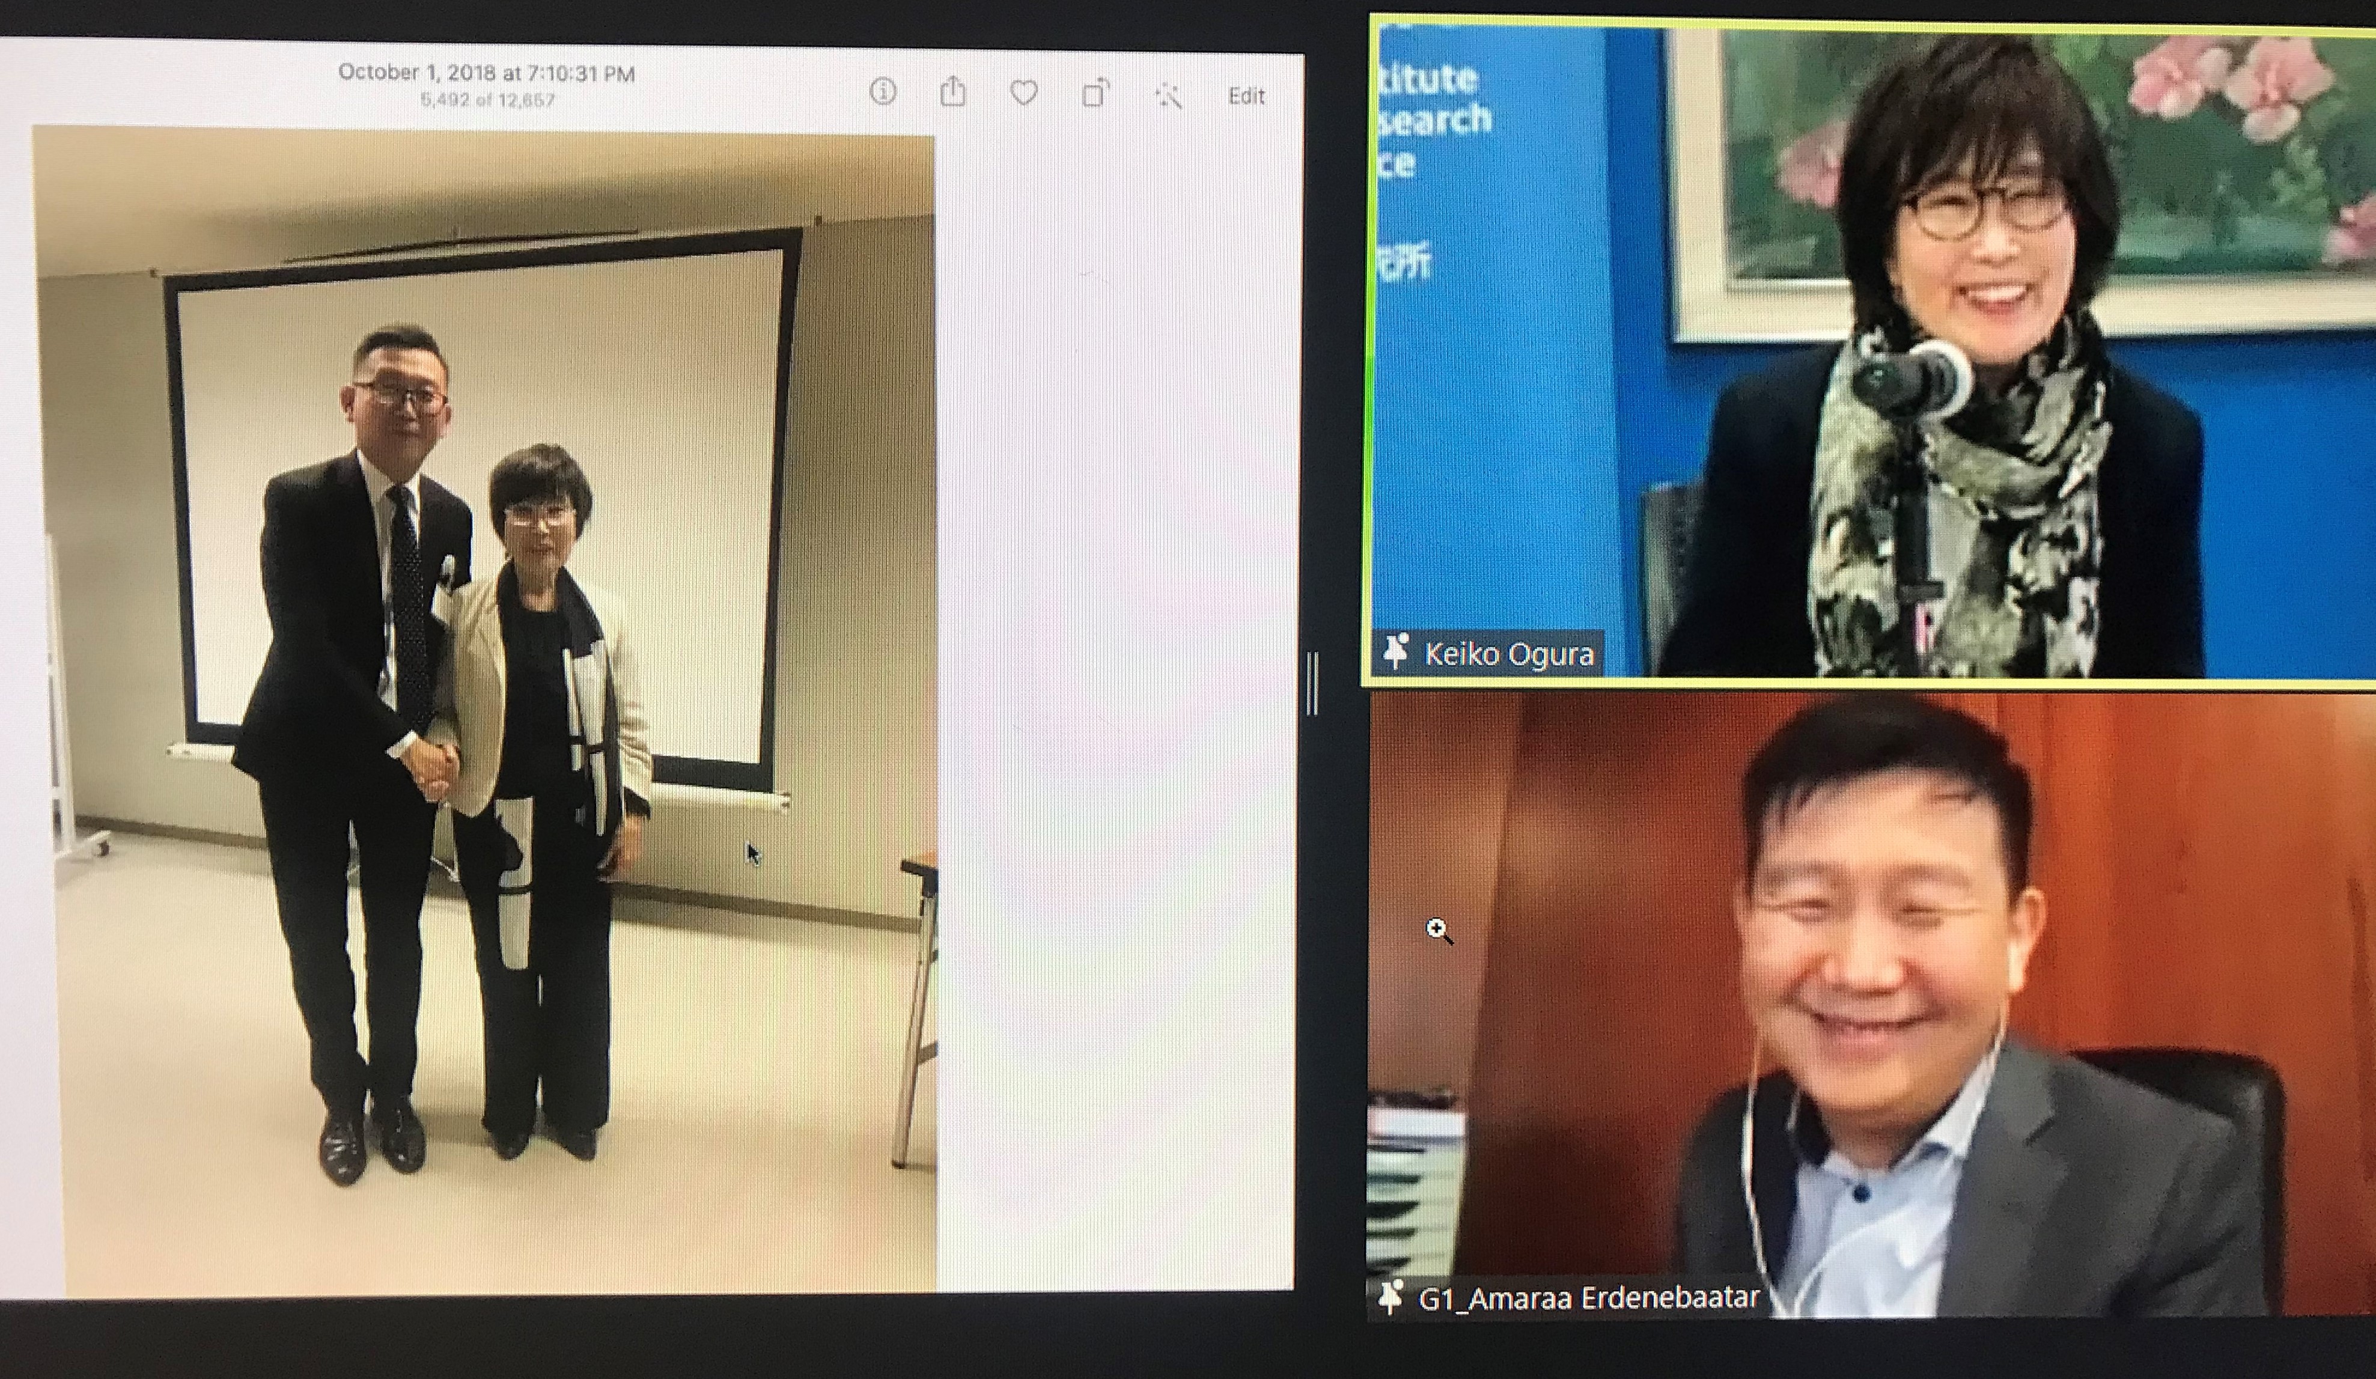The height and width of the screenshot is (1379, 2376).
Task: Rotate the photo using rotate icon
Action: pos(1095,93)
